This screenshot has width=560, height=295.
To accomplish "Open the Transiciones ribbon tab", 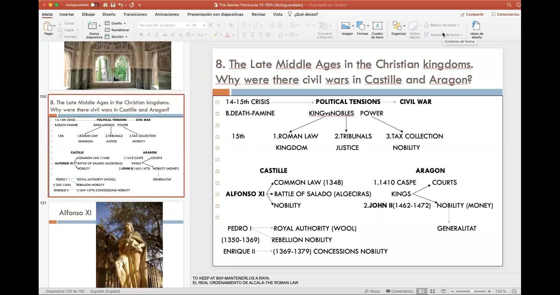I will click(135, 14).
